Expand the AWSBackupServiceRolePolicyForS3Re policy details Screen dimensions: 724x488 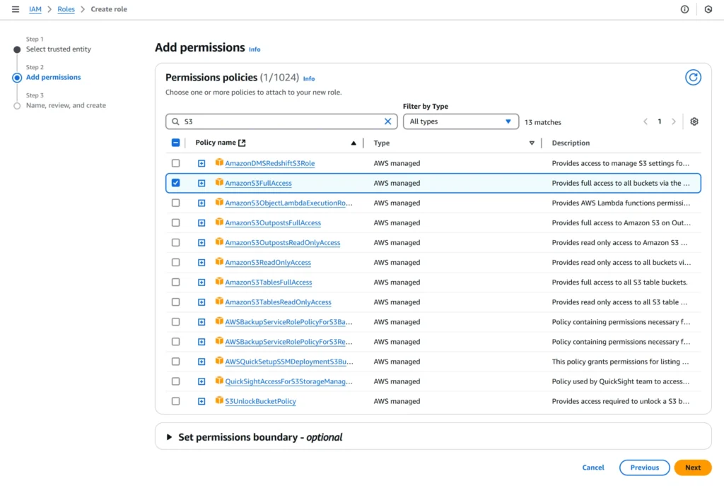coord(202,342)
